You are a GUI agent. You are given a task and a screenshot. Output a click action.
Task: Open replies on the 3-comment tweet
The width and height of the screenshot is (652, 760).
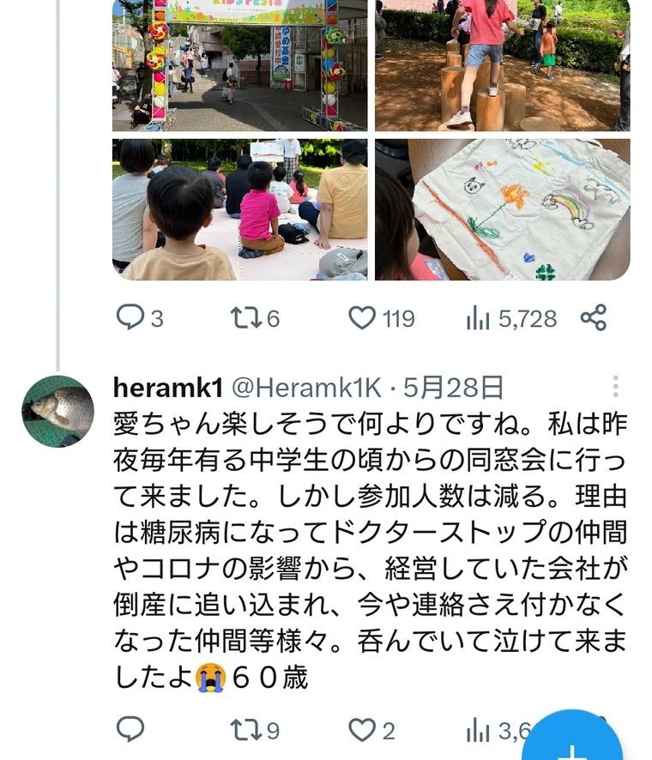tap(140, 318)
